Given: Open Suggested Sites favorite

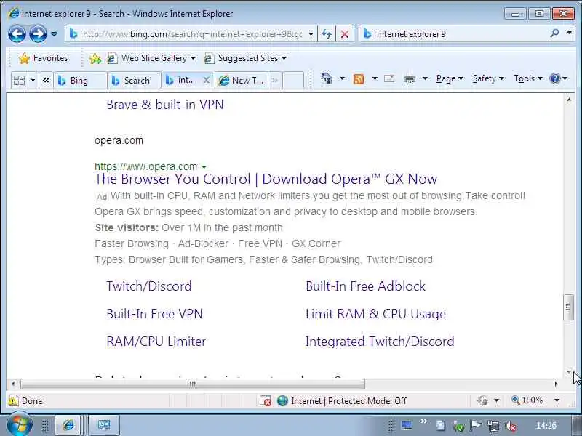Looking at the screenshot, I should [245, 58].
